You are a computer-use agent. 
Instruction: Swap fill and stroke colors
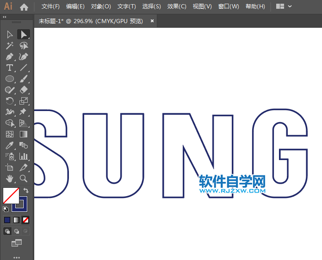coord(26,190)
